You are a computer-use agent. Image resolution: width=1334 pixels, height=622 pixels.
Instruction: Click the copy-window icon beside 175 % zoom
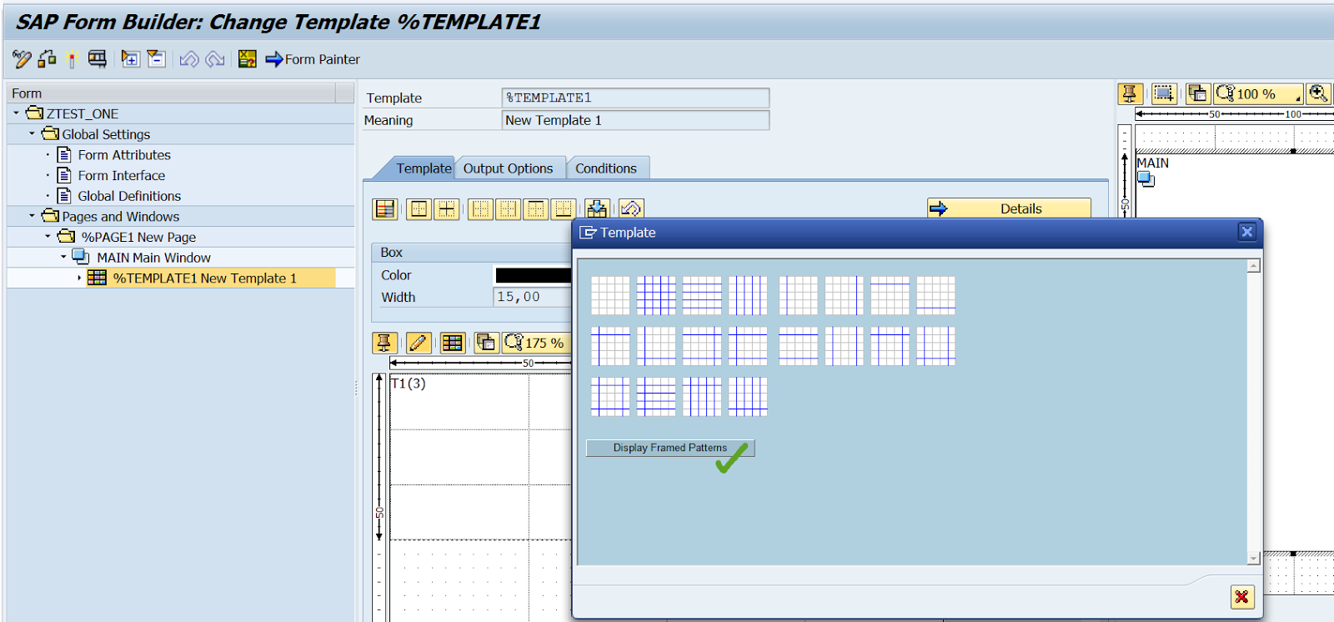click(486, 343)
